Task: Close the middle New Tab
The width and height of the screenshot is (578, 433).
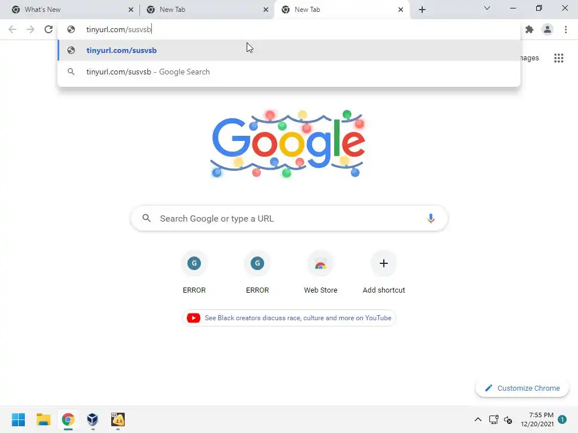Action: (266, 10)
